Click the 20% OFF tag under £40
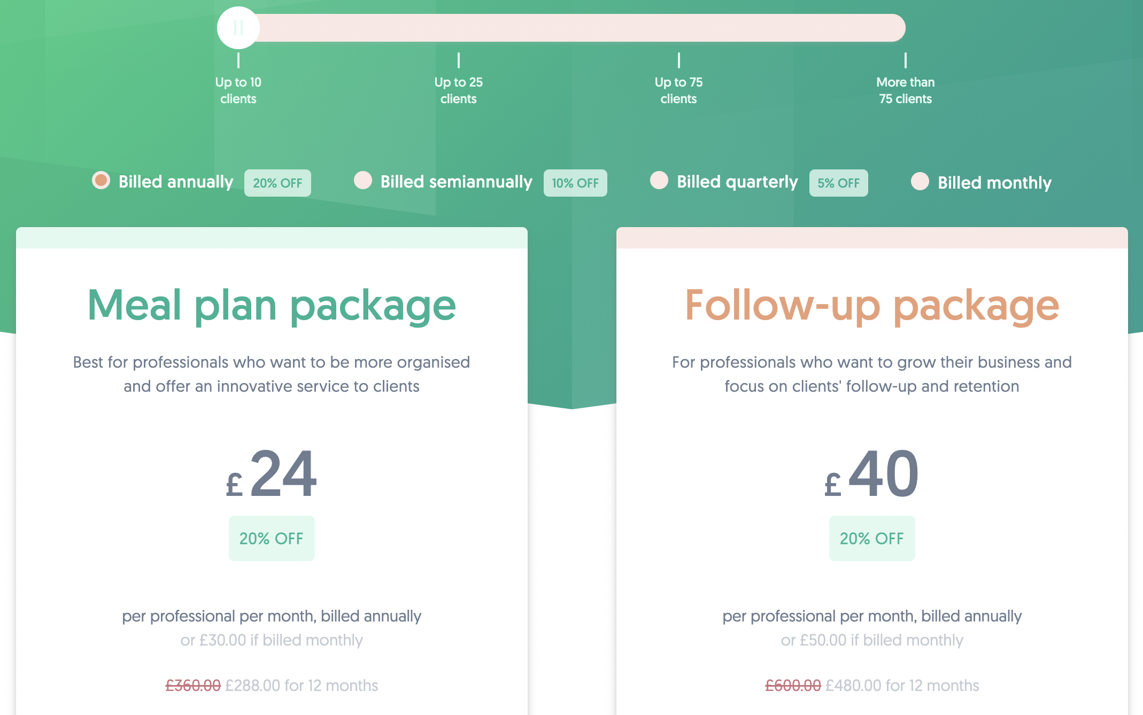Screen dimensions: 1143x715 [x=872, y=538]
